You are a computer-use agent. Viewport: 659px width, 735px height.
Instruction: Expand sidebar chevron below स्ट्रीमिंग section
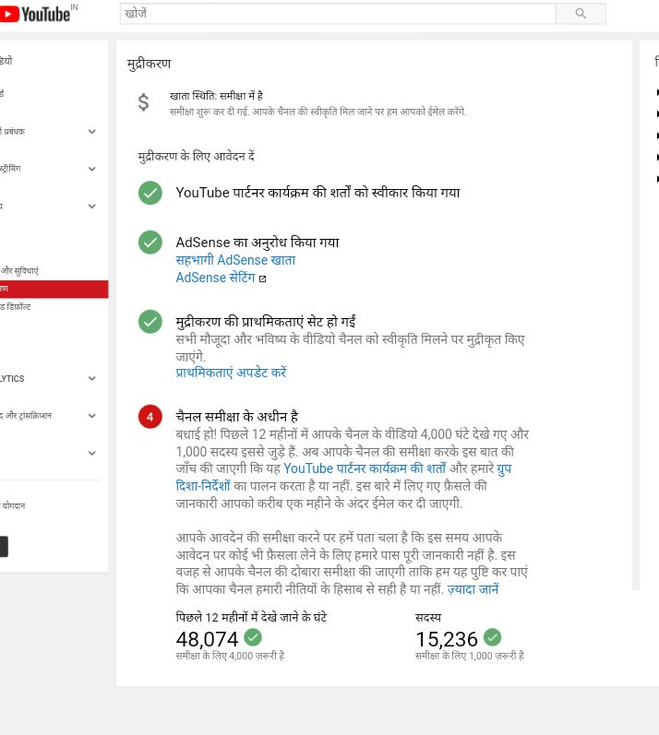[x=92, y=207]
